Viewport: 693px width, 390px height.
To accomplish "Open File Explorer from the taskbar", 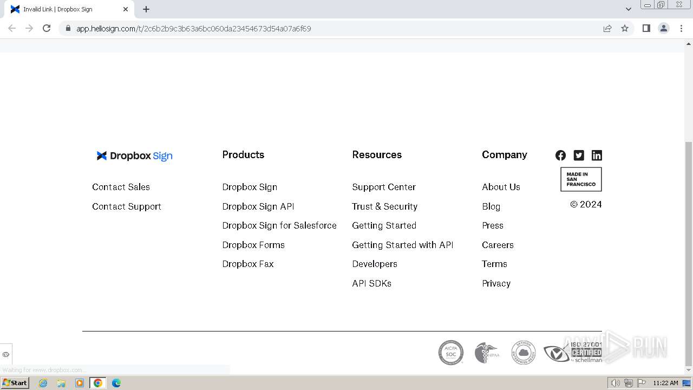I will [x=61, y=383].
